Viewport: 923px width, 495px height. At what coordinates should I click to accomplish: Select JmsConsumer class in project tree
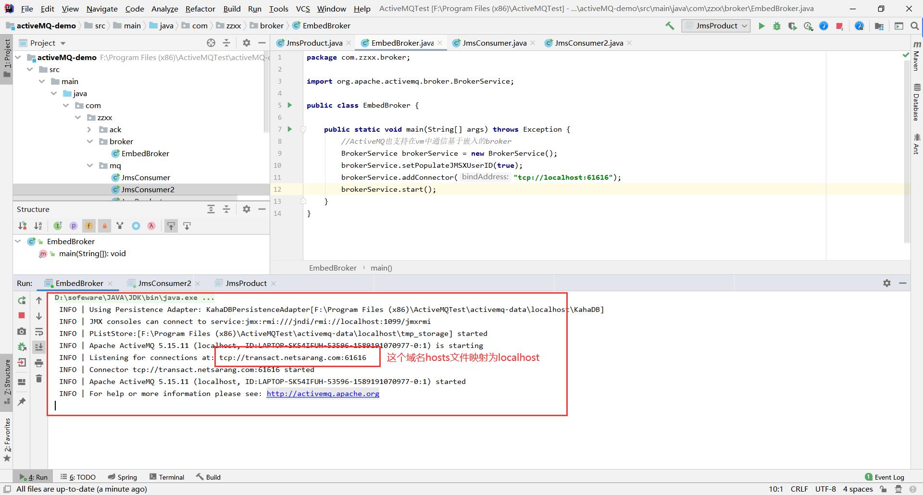(145, 177)
